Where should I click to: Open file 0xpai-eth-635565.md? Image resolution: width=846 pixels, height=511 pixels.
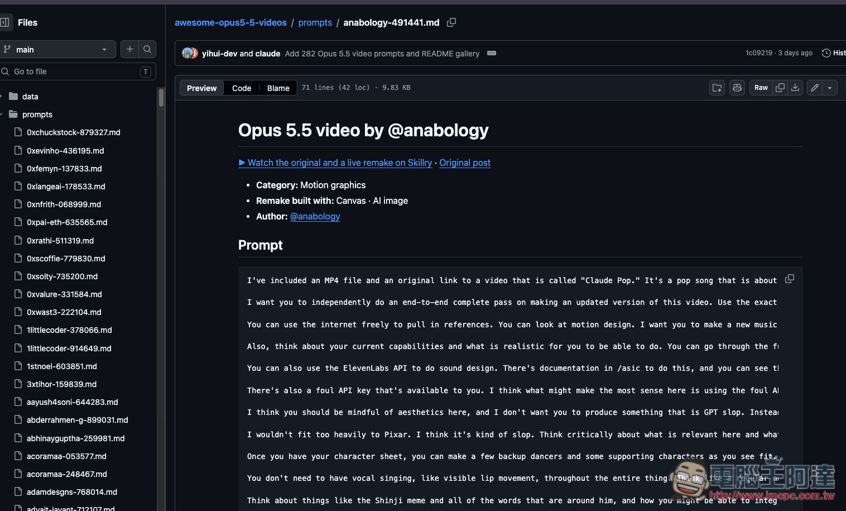tap(67, 222)
